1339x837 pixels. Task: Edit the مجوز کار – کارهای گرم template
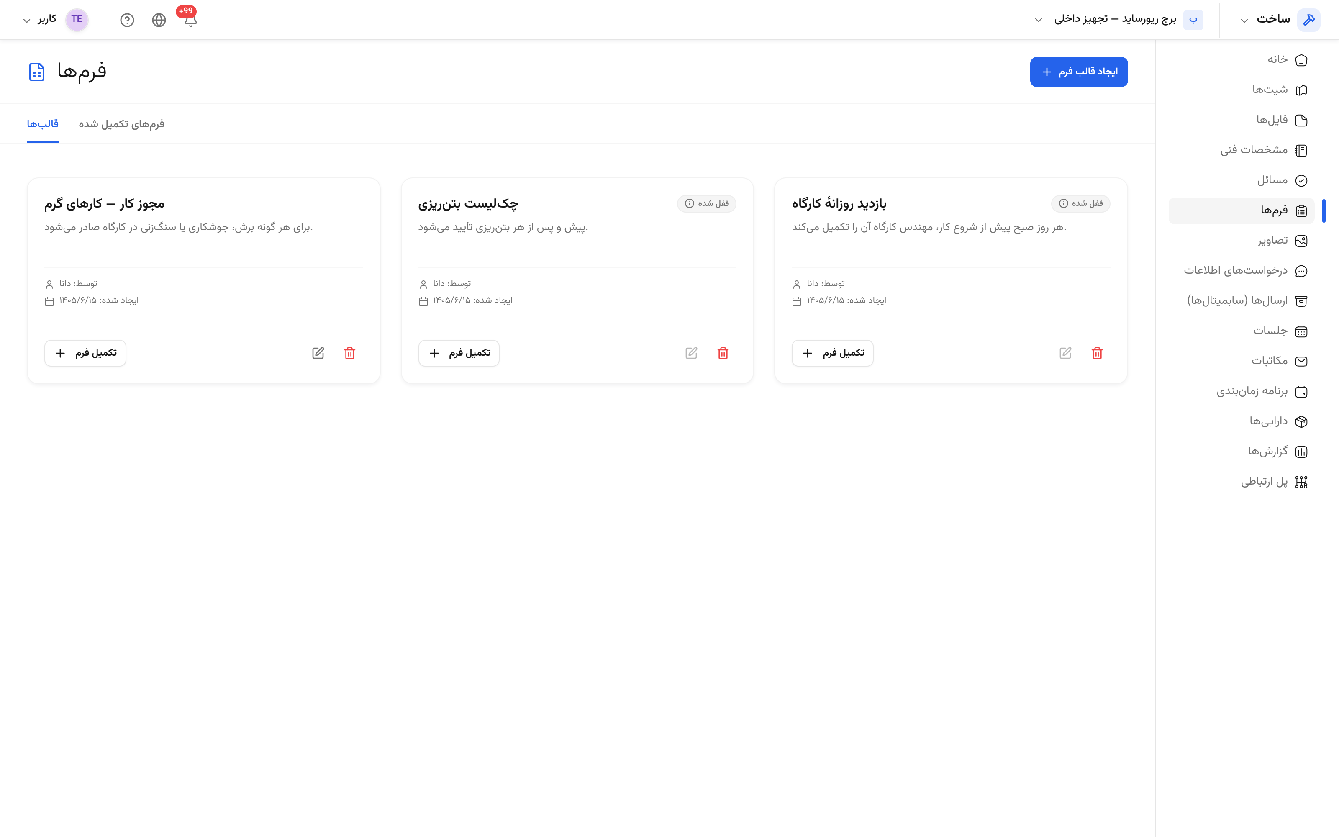pos(318,353)
